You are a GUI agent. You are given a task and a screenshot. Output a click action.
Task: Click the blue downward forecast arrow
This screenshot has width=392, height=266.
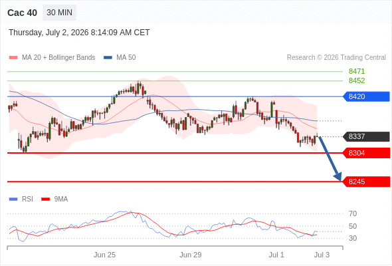(330, 159)
